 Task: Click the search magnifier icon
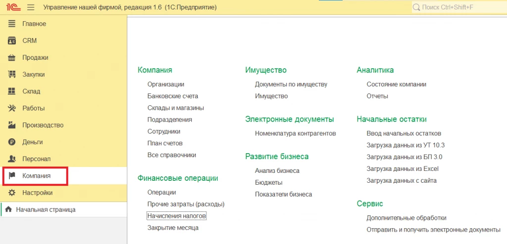click(417, 7)
